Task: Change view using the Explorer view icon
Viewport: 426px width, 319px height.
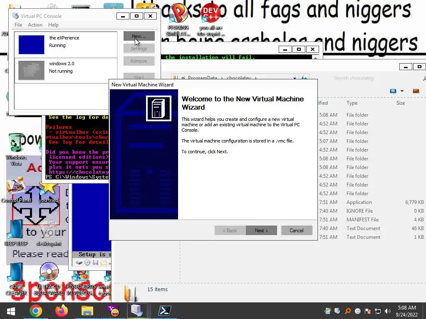Action: pyautogui.click(x=393, y=91)
